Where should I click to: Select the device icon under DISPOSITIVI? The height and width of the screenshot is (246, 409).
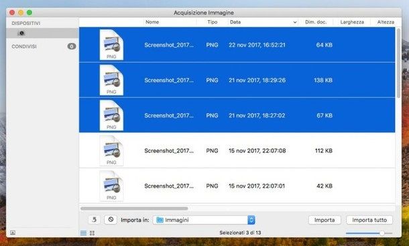[x=21, y=33]
